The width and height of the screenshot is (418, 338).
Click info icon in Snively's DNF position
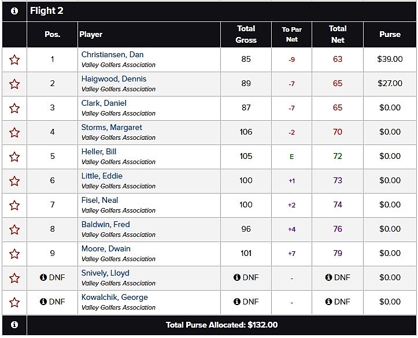pos(43,277)
